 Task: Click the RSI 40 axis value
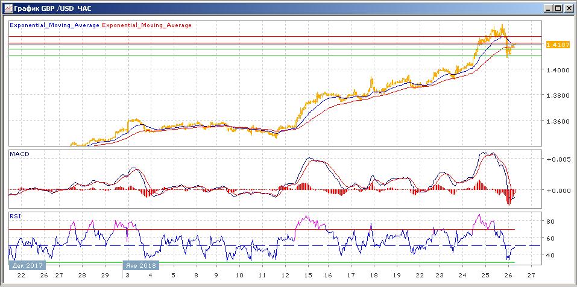(x=550, y=255)
